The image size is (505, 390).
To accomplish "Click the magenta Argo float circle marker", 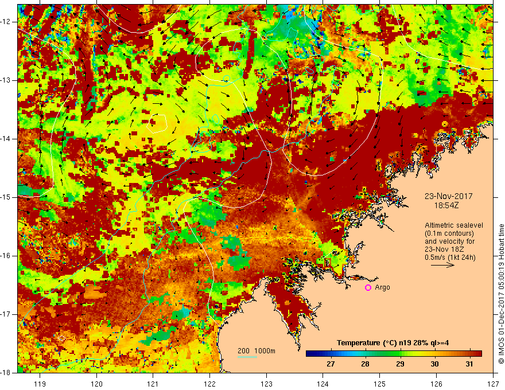I will coord(368,288).
